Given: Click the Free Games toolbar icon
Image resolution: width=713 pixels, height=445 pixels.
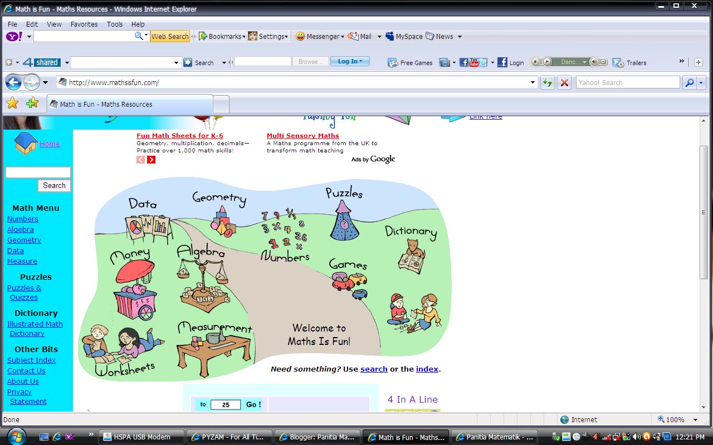Looking at the screenshot, I should point(411,62).
